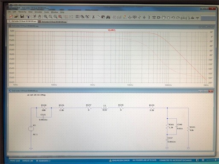Click the Copy toolbar icon
219x164 pixels.
coord(98,17)
